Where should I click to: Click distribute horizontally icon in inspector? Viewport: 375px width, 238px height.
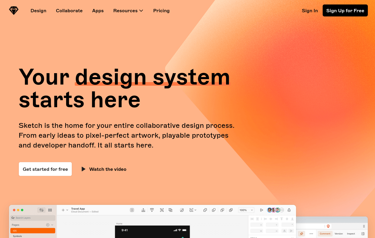tap(252, 219)
